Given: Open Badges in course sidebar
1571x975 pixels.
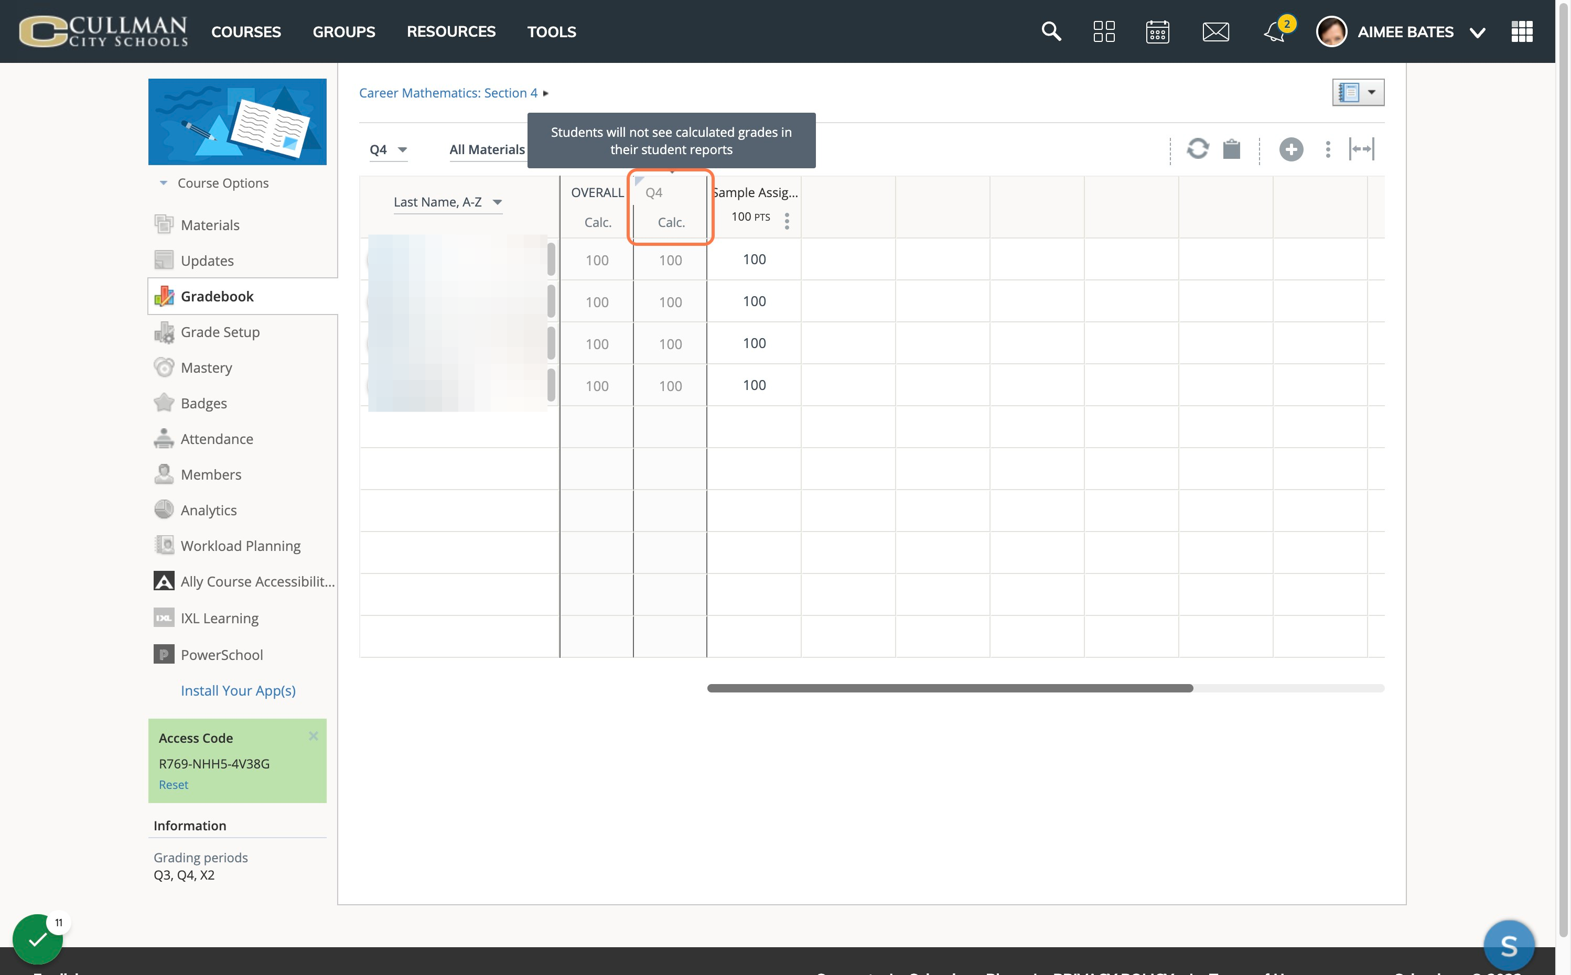Looking at the screenshot, I should tap(204, 403).
